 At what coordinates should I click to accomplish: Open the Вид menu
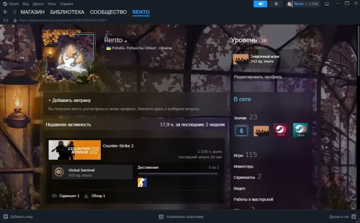(x=26, y=4)
